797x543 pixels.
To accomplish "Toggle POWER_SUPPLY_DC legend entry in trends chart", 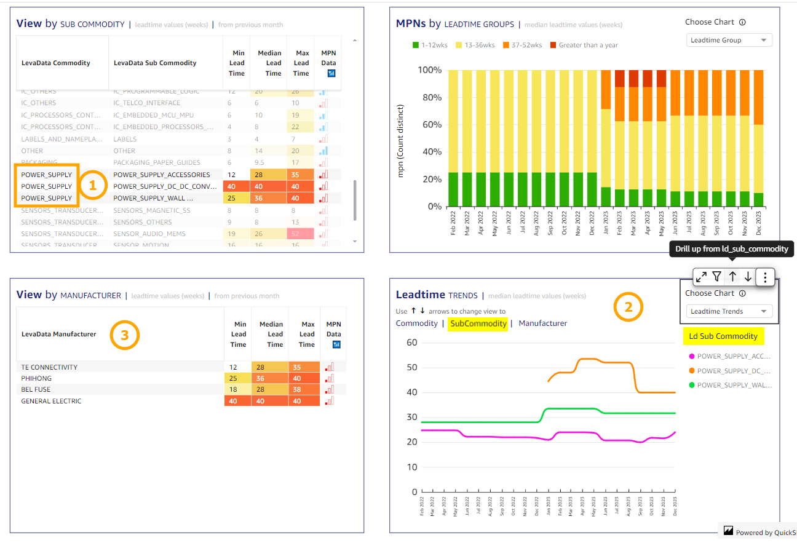I will click(732, 371).
